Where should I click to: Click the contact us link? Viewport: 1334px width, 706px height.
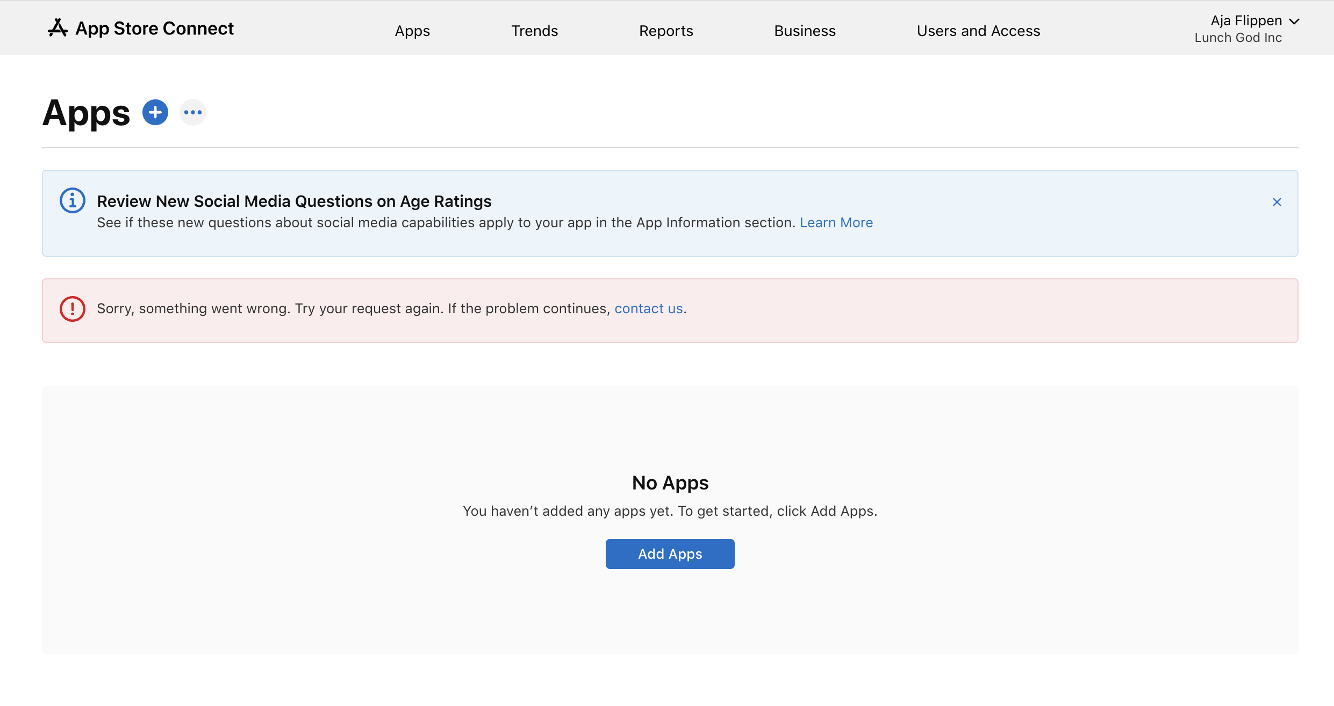(x=649, y=308)
